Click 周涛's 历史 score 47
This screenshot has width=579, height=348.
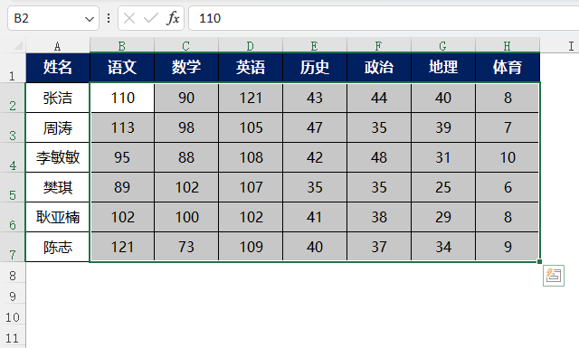(315, 127)
